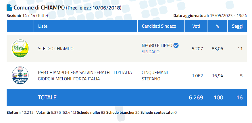The image size is (252, 123).
Task: Click the Cinquemani Sindaco coalition logo
Action: coord(20,75)
